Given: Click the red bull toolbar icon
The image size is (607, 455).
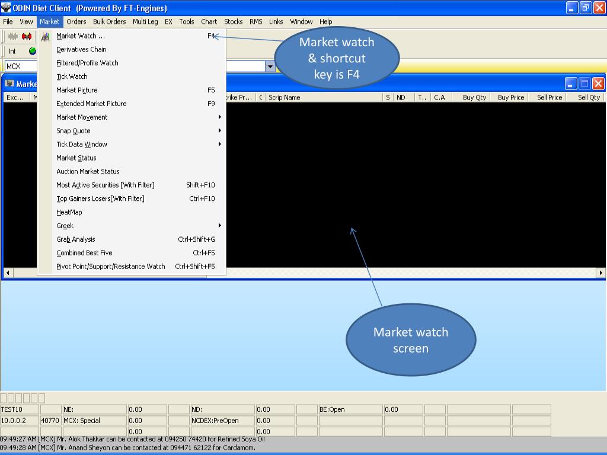Looking at the screenshot, I should pyautogui.click(x=26, y=36).
